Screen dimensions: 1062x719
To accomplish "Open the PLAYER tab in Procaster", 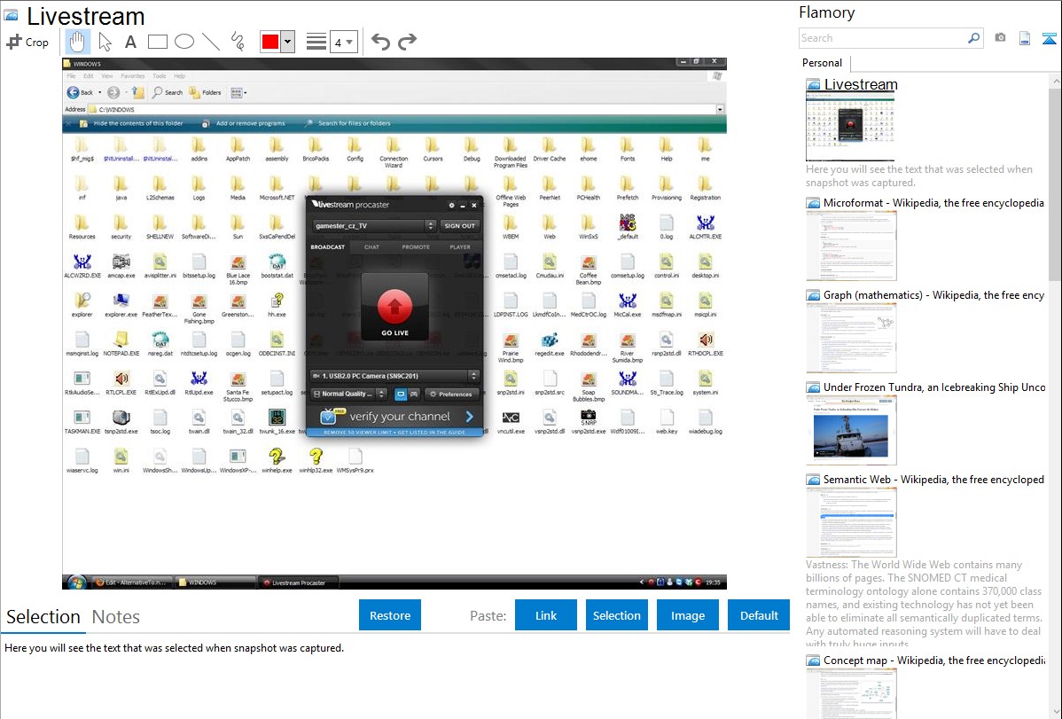I will click(x=460, y=246).
